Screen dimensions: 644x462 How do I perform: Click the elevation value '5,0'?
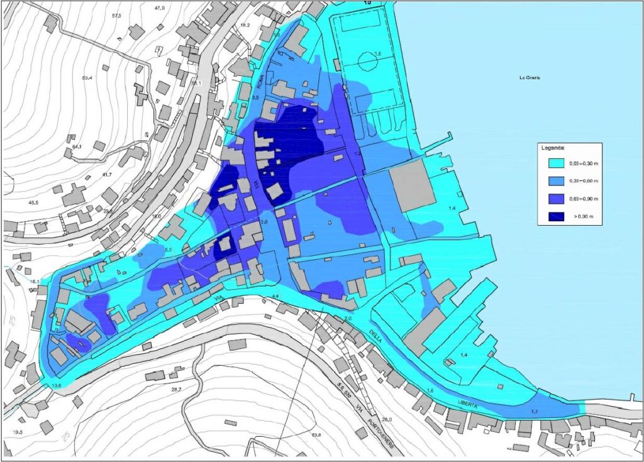pos(168,250)
